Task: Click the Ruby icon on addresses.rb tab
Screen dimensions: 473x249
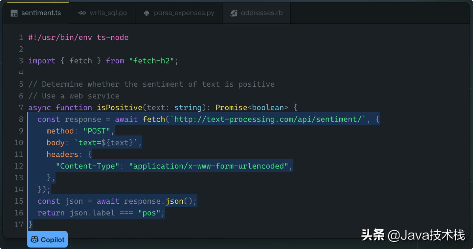Action: (234, 13)
